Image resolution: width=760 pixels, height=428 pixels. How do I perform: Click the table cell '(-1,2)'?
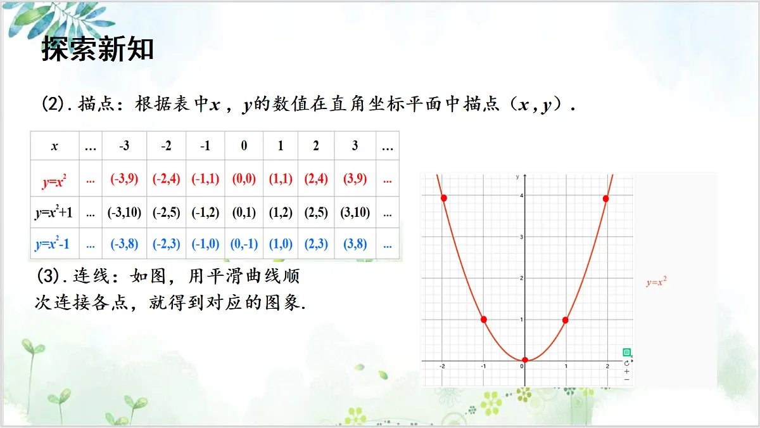click(x=205, y=212)
